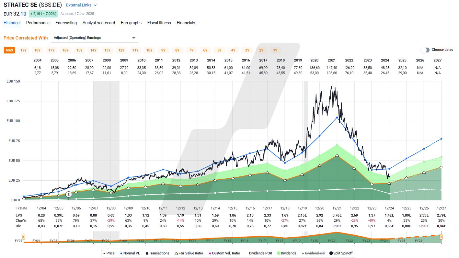459x258 pixels.
Task: Re-enable the struck-through Dividend Yld legend item
Action: click(313, 253)
